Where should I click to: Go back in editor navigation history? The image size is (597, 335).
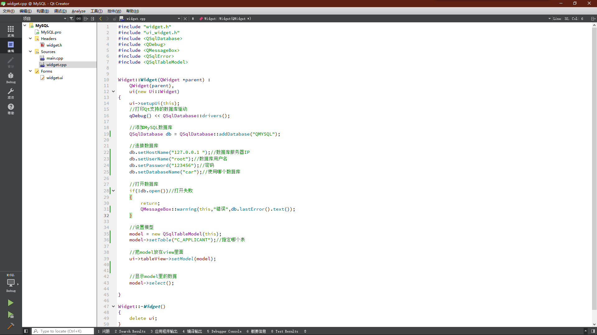(101, 19)
